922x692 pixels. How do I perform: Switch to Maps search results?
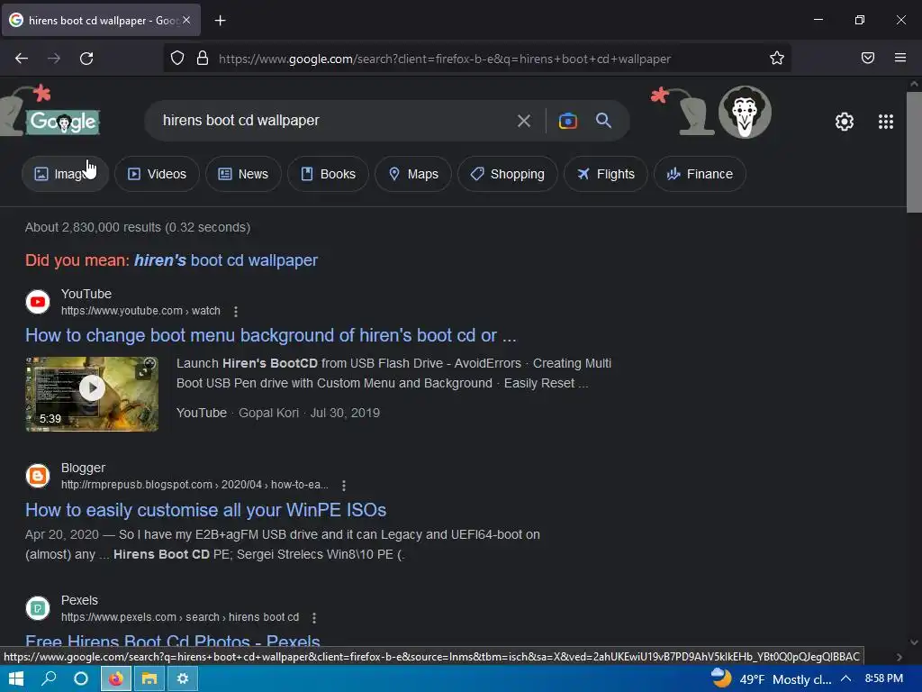[x=413, y=174]
